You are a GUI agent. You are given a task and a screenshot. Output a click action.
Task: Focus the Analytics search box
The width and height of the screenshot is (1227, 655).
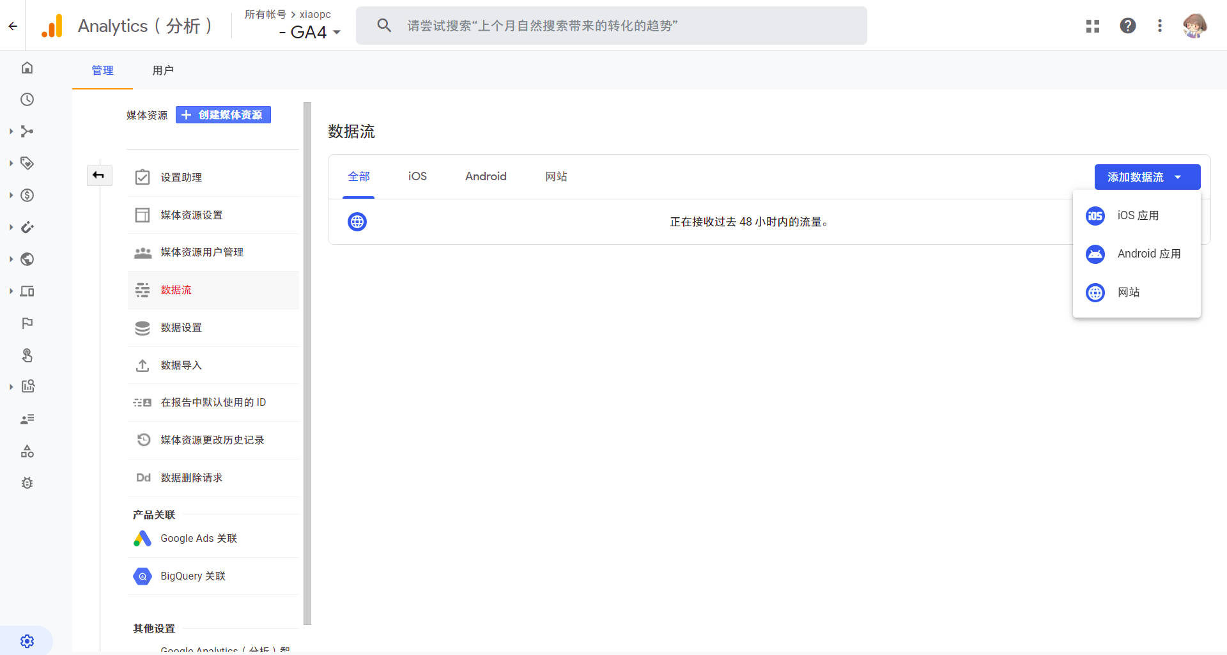[611, 26]
